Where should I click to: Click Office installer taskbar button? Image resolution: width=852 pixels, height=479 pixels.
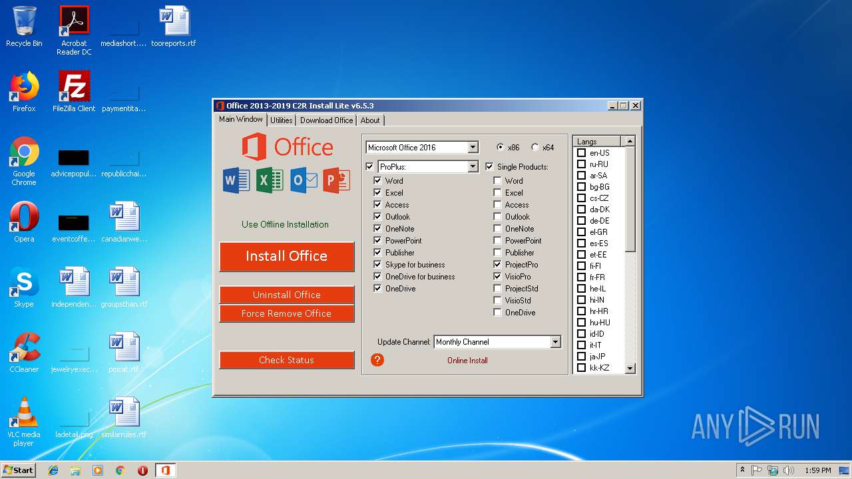[x=165, y=470]
